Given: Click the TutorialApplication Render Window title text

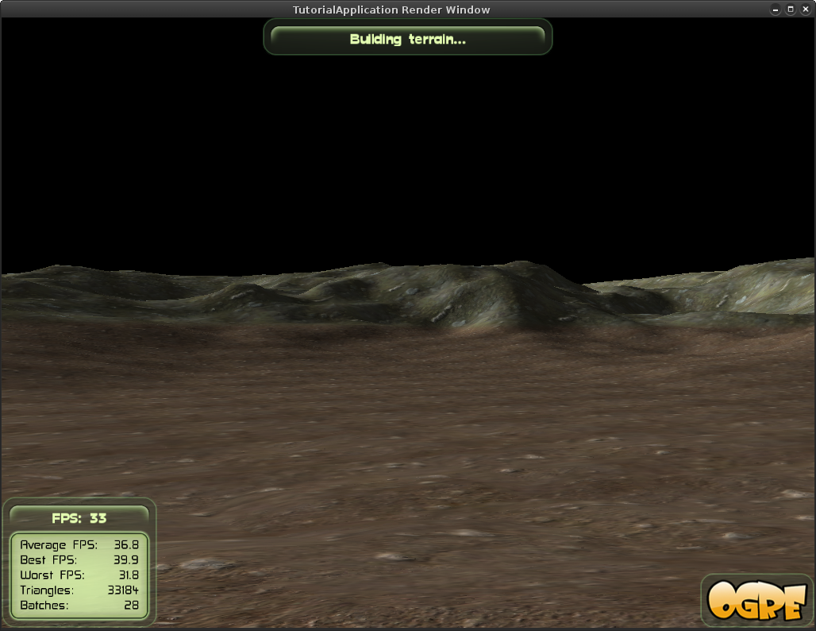Looking at the screenshot, I should pyautogui.click(x=391, y=10).
